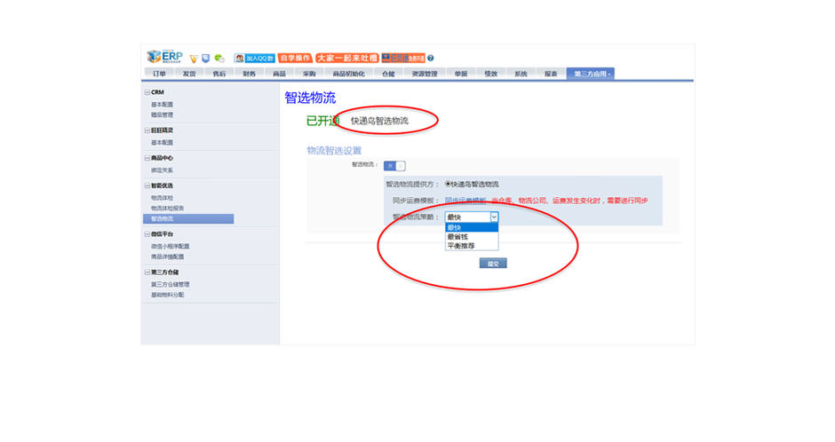This screenshot has height=442, width=835.
Task: Click the orange banner left of help icon
Action: (403, 58)
